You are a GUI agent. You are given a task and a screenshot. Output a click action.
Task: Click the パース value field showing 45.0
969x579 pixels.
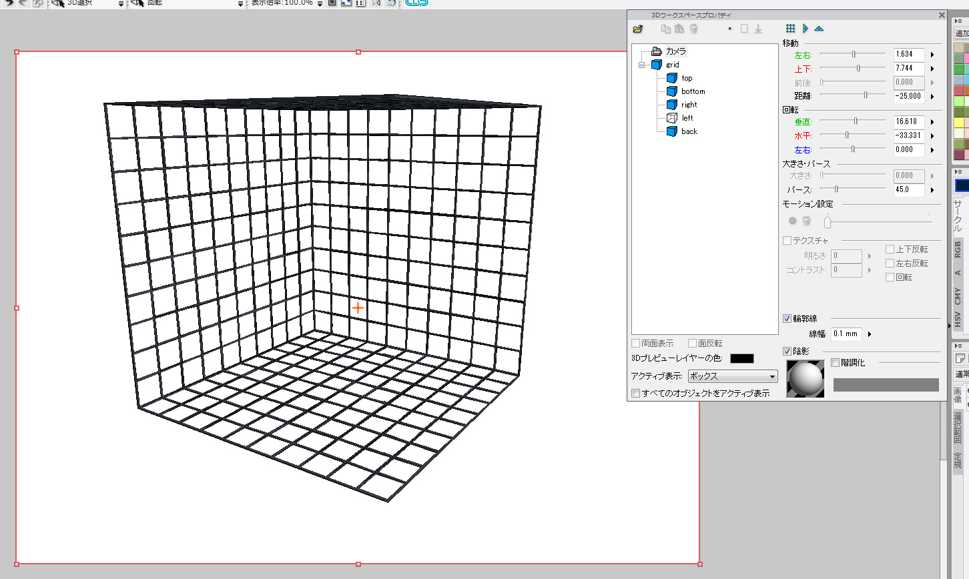908,189
